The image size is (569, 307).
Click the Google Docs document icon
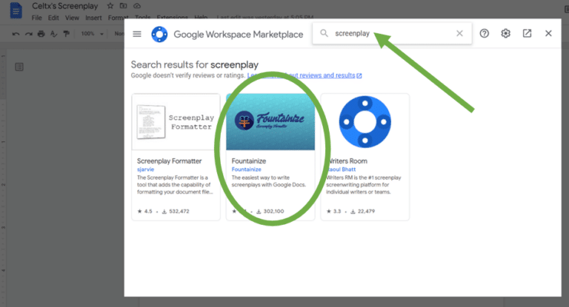coord(16,10)
